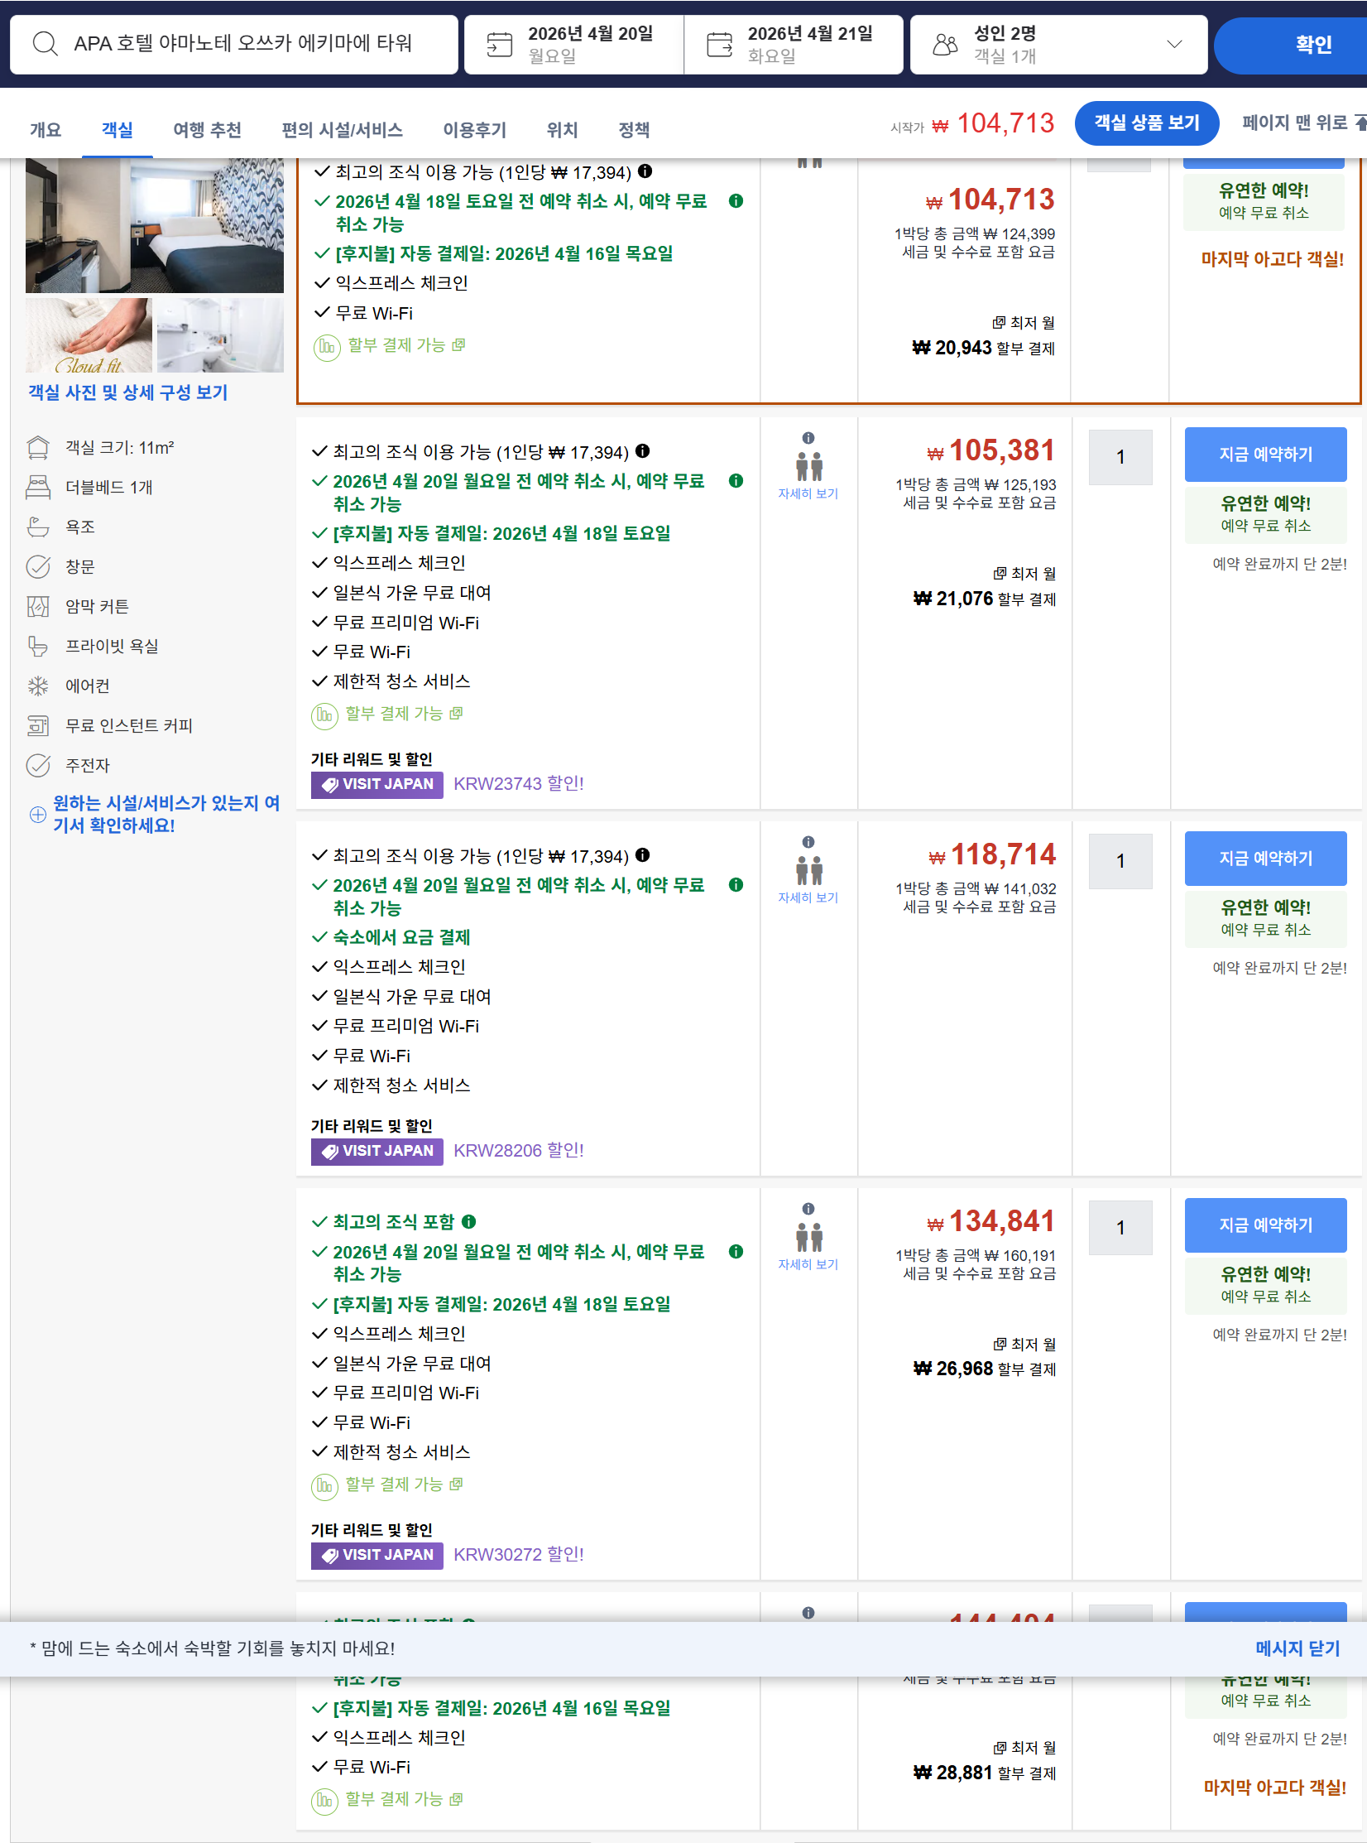Viewport: 1367px width, 1843px height.
Task: Switch to the 이용후기 tab
Action: coord(474,130)
